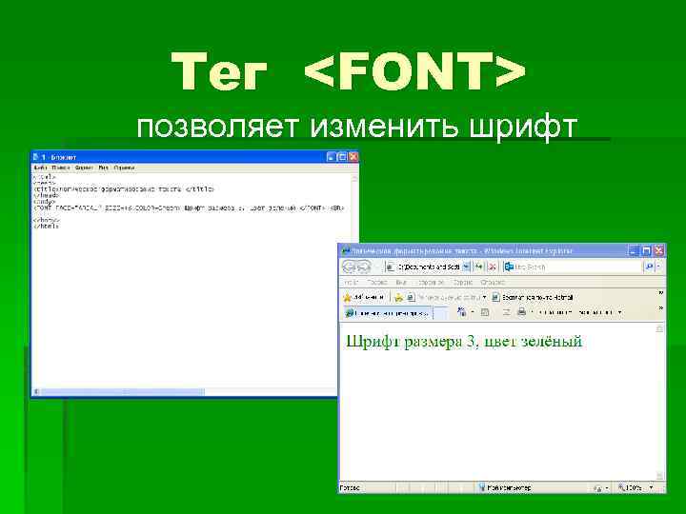Click the address bar in Internet Explorer
The width and height of the screenshot is (686, 514).
coord(430,267)
